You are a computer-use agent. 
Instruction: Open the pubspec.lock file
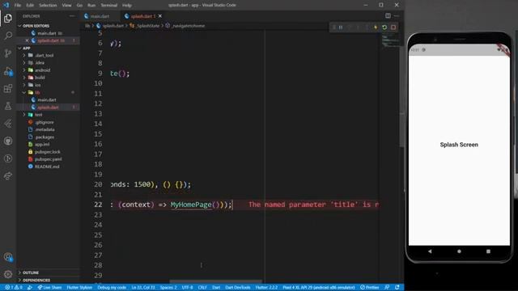click(48, 152)
